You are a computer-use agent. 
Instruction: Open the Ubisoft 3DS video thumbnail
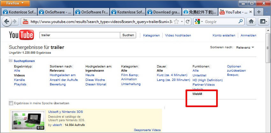click(28, 120)
